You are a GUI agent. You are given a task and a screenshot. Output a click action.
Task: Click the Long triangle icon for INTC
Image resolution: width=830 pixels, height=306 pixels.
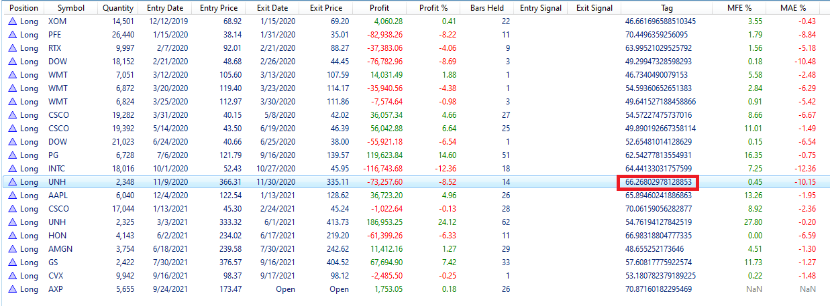pos(11,169)
